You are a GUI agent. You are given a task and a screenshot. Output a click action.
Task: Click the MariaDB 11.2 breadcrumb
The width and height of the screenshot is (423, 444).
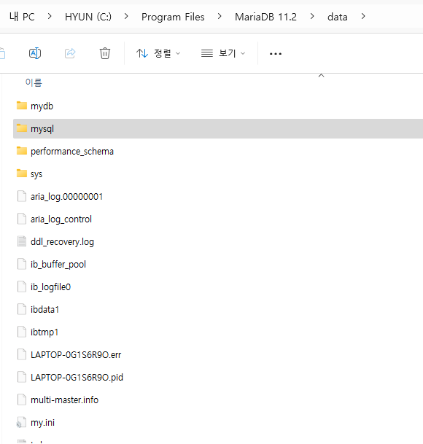click(x=265, y=17)
